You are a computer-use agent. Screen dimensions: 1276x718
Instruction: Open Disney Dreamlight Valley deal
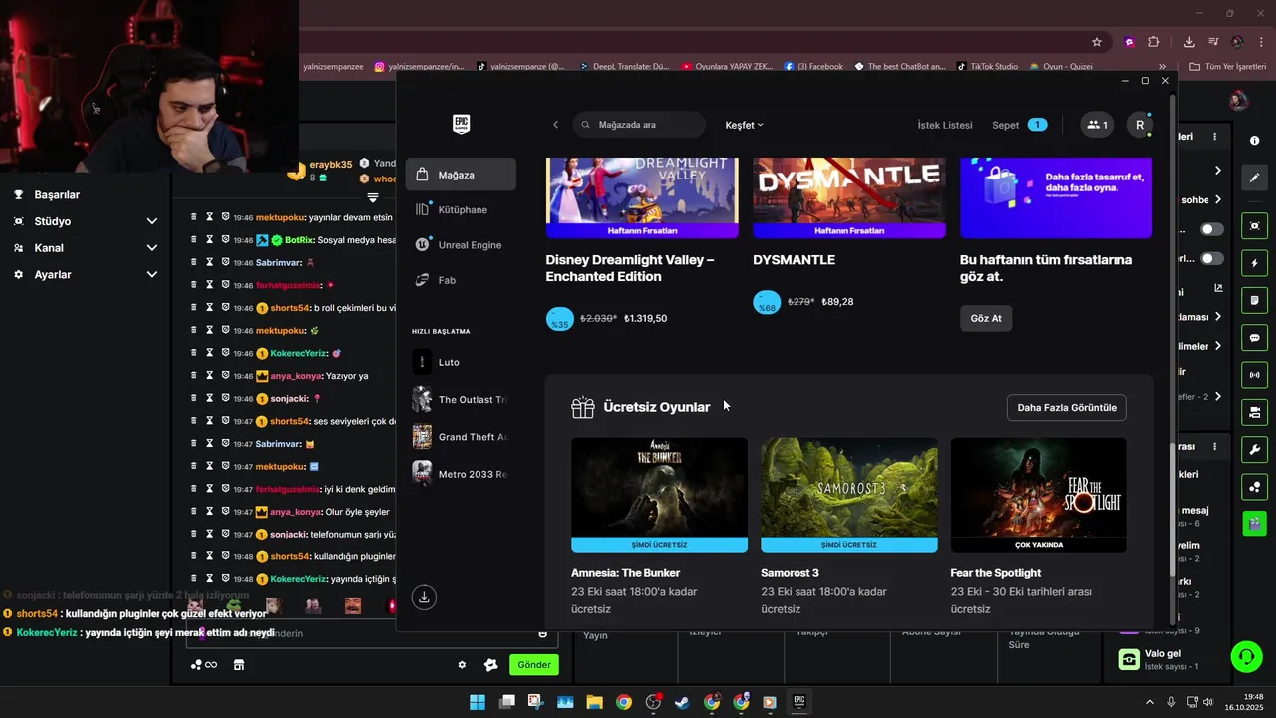click(x=642, y=244)
